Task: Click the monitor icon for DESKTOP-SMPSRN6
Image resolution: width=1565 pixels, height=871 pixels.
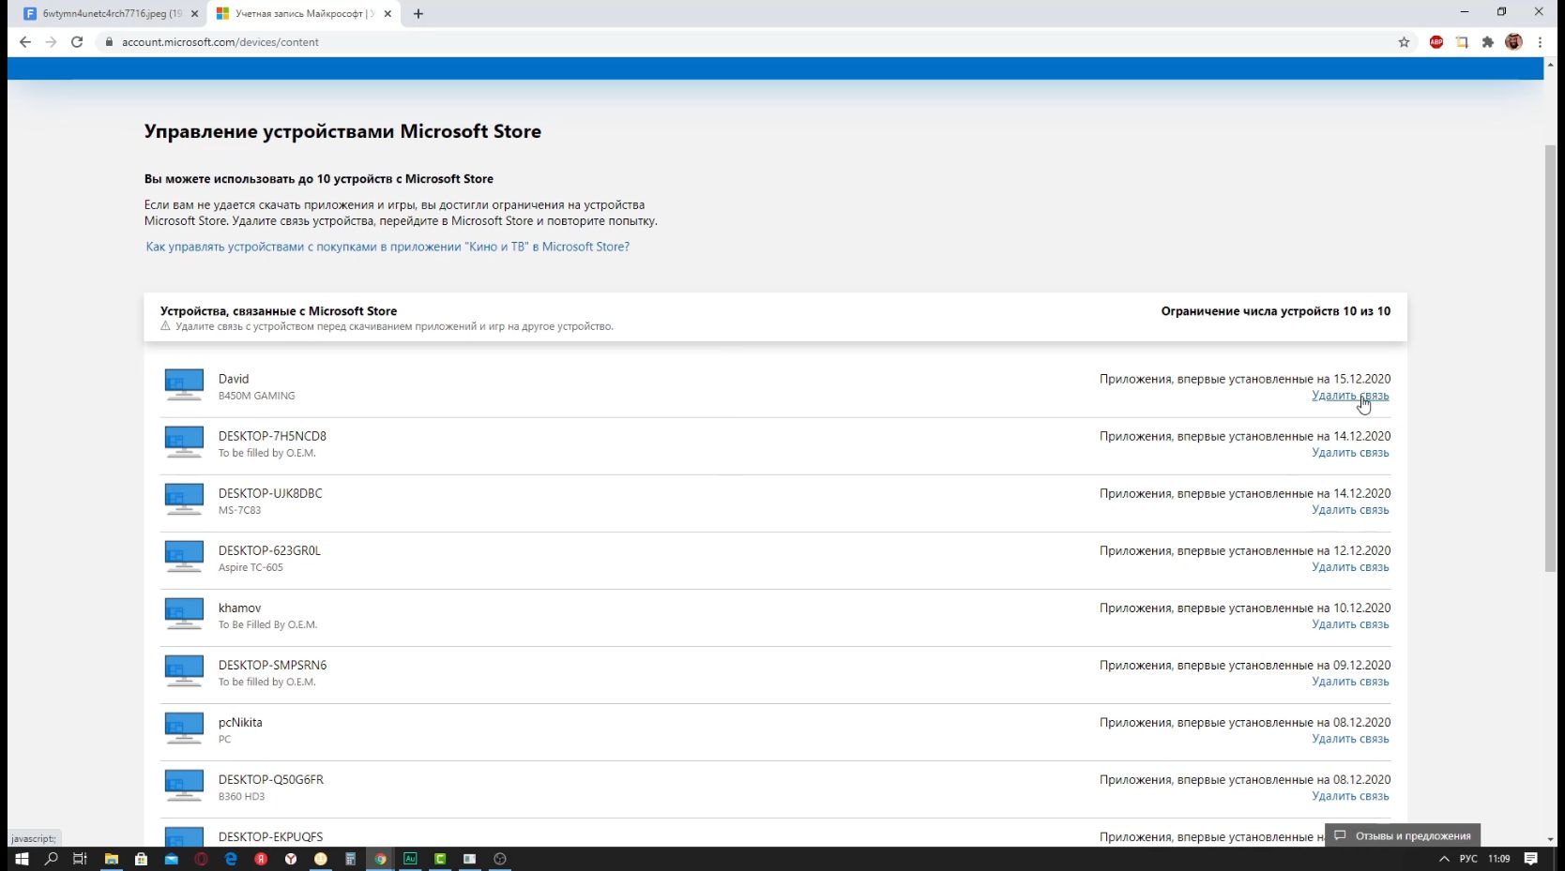Action: click(x=184, y=670)
